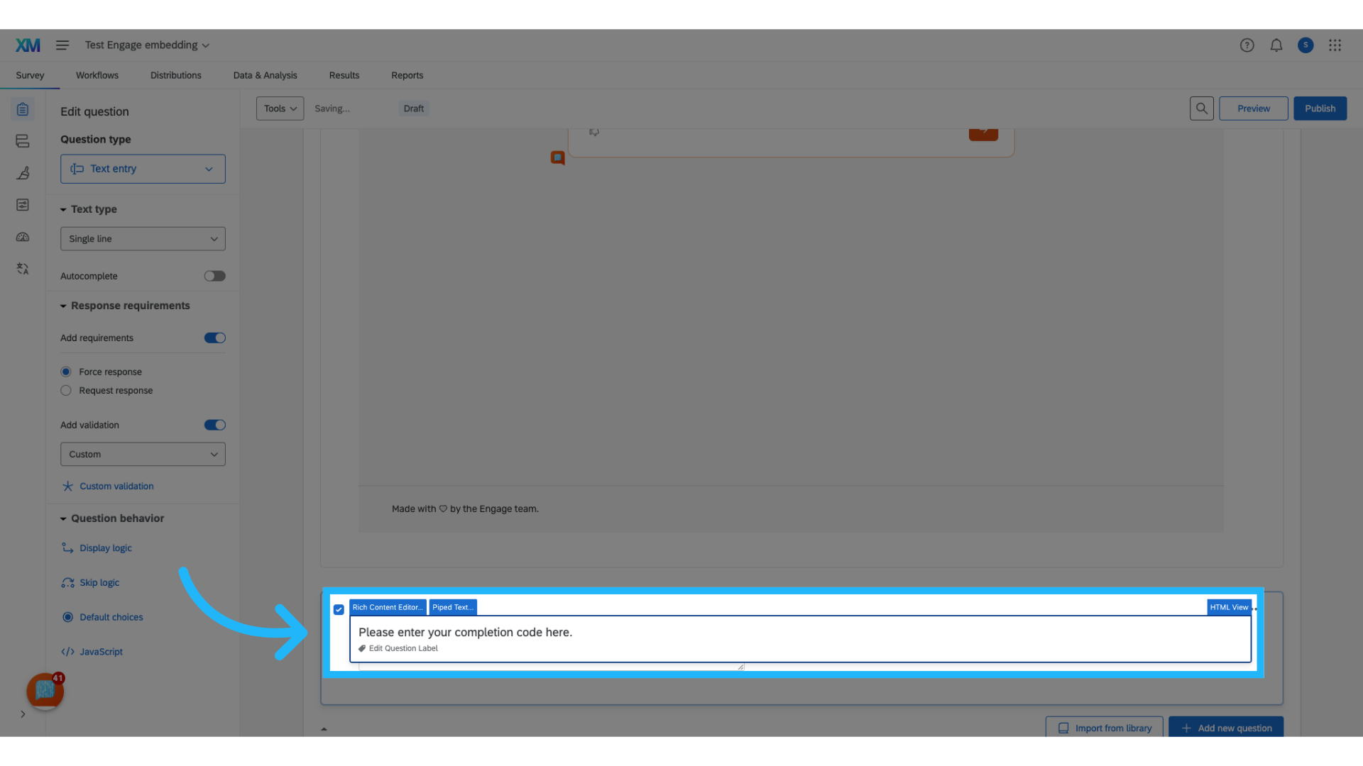The height and width of the screenshot is (766, 1363).
Task: Open the Default choices link
Action: [x=111, y=617]
